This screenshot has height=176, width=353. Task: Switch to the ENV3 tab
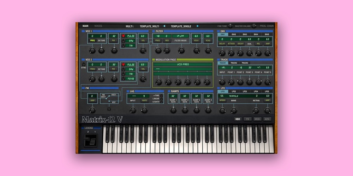[245, 34]
